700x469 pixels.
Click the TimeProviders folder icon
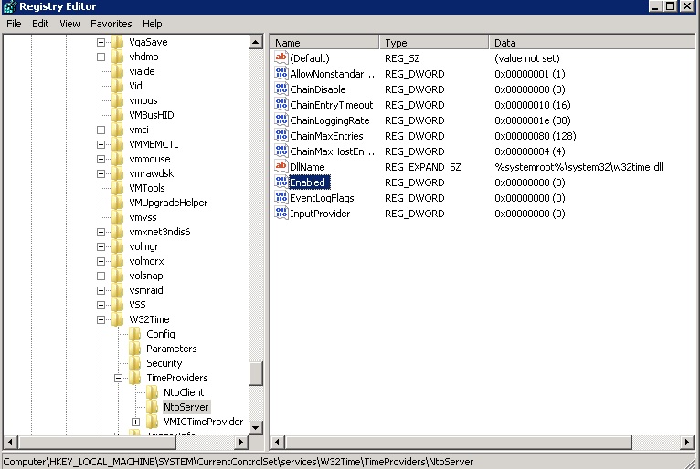tap(134, 378)
